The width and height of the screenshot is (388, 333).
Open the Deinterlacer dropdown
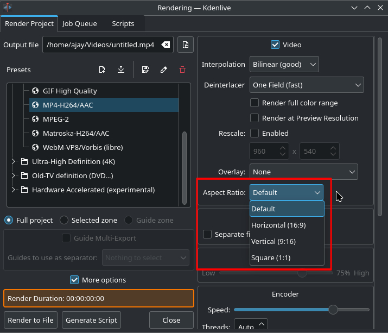[307, 85]
